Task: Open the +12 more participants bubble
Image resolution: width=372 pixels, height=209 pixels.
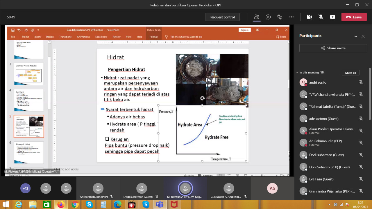Action: pos(26,188)
